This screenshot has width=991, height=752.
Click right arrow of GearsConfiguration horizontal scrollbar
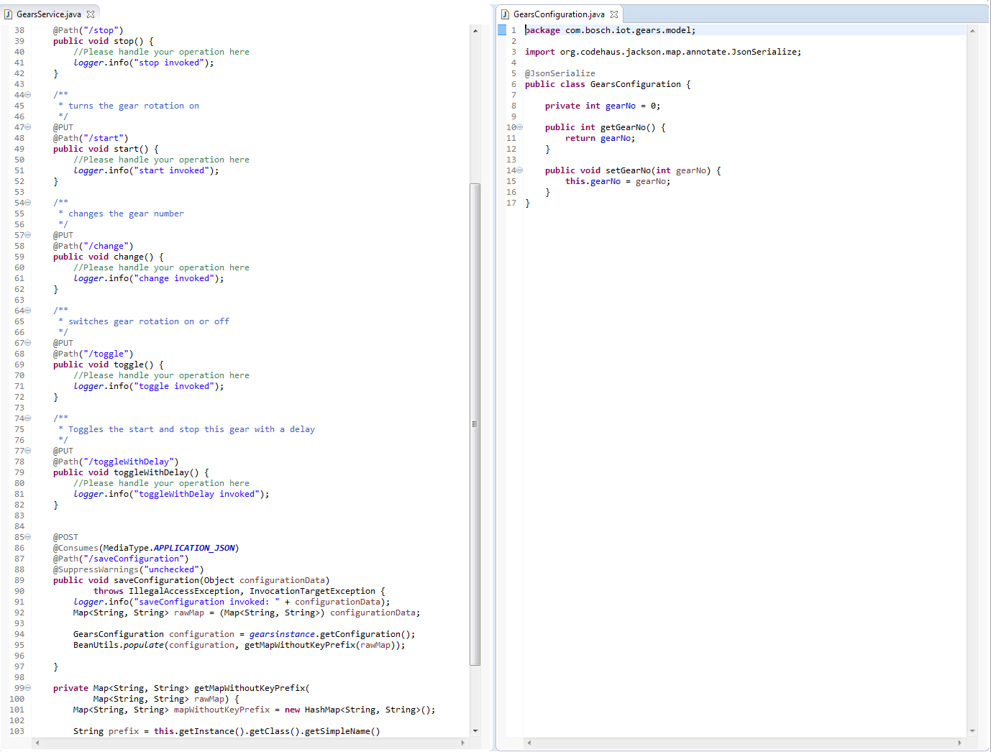pos(959,743)
